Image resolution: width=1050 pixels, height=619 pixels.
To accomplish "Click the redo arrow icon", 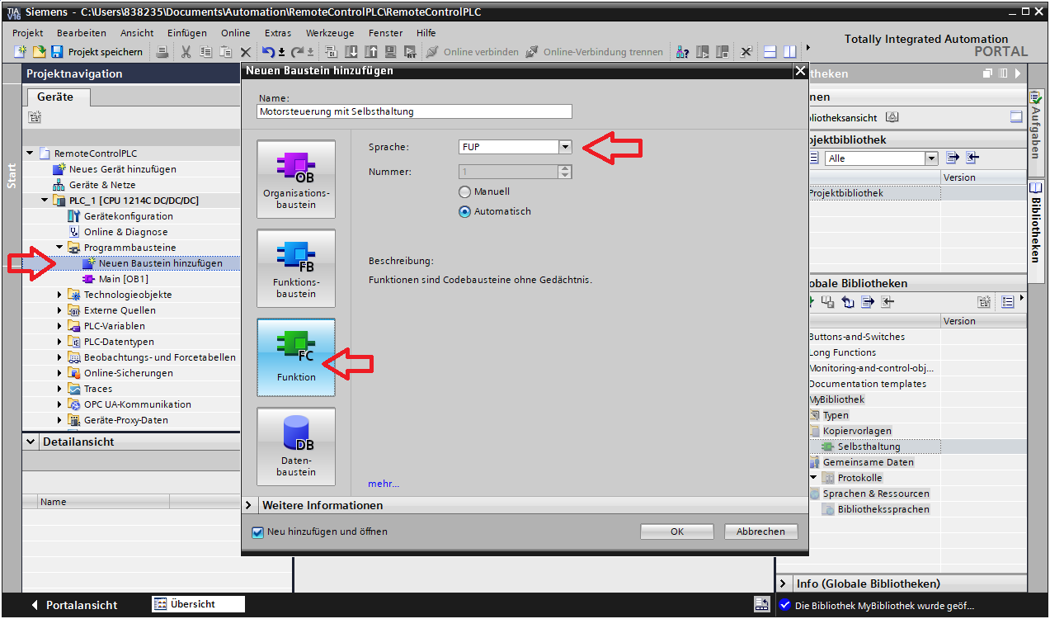I will 297,52.
